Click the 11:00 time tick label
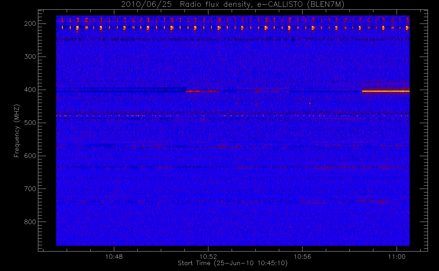The height and width of the screenshot is (271, 439). tap(397, 257)
